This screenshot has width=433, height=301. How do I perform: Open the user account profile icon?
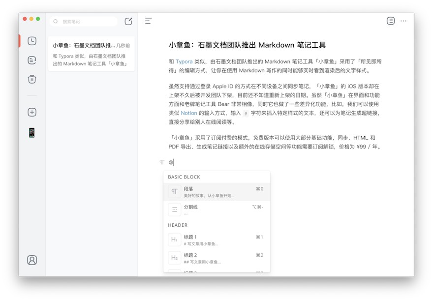(x=32, y=260)
